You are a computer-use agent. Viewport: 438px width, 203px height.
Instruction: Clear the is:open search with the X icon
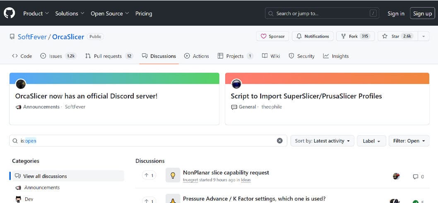click(279, 141)
